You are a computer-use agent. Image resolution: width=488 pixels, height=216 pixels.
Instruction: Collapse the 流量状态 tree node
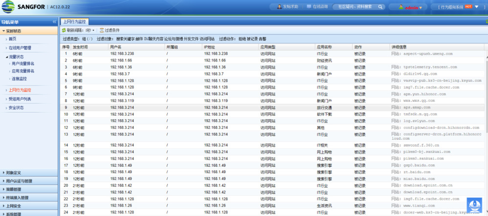[7, 57]
